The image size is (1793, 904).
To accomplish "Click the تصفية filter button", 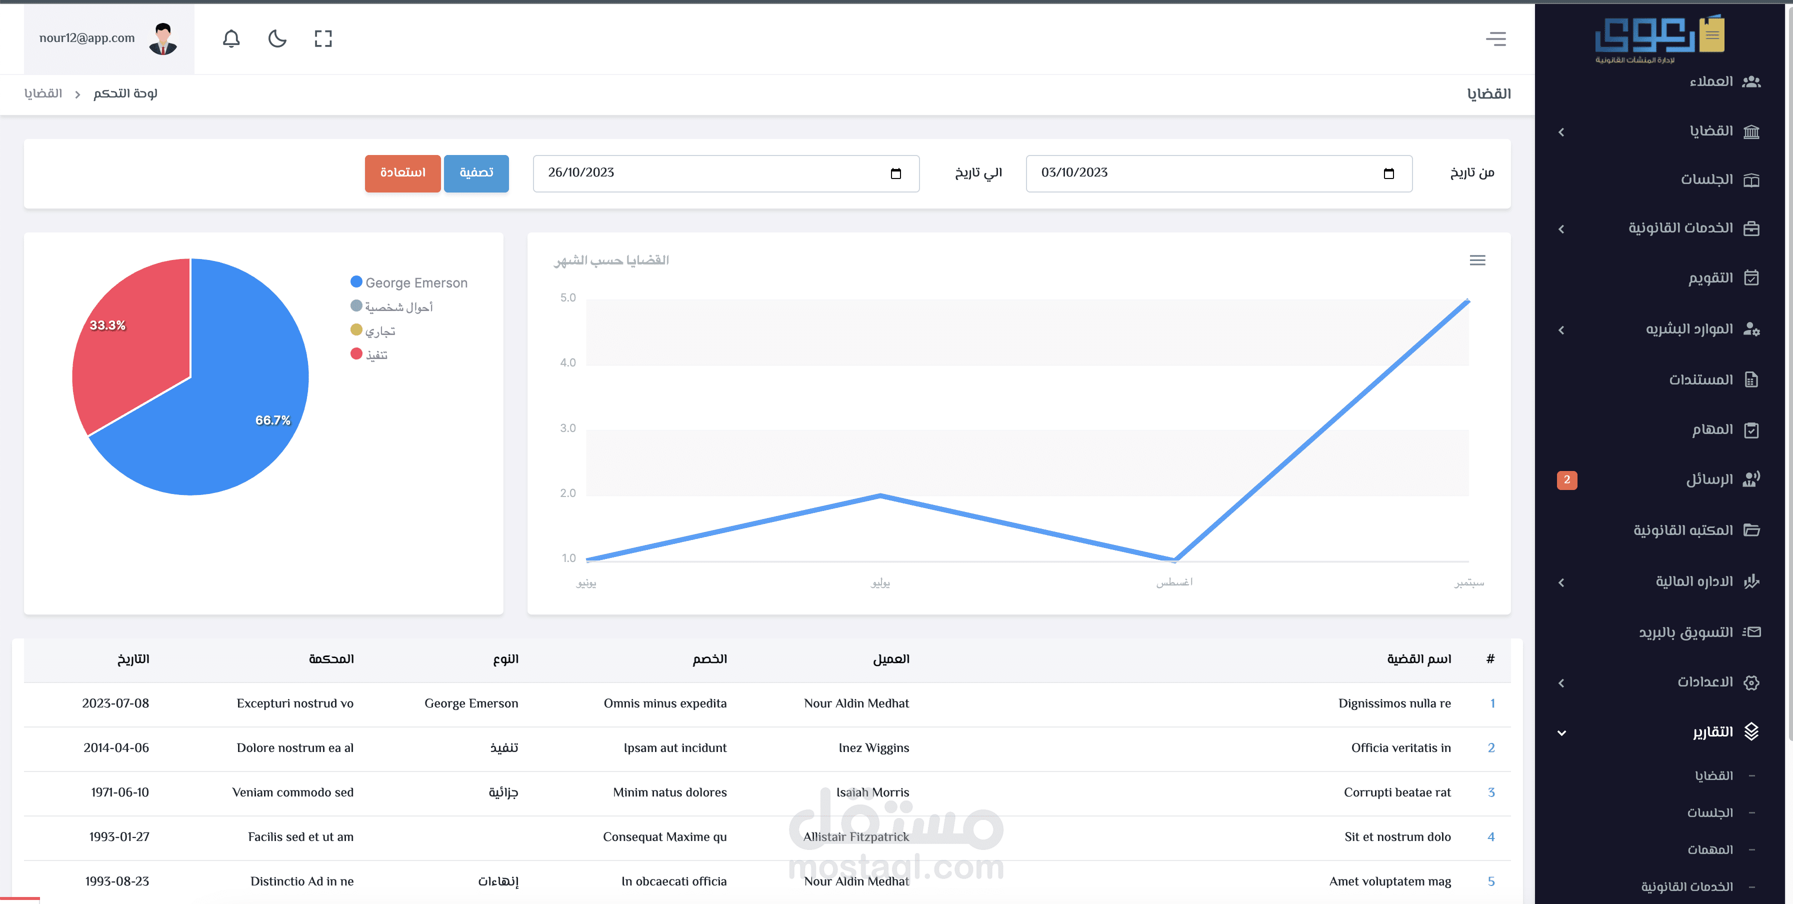I will (x=476, y=173).
